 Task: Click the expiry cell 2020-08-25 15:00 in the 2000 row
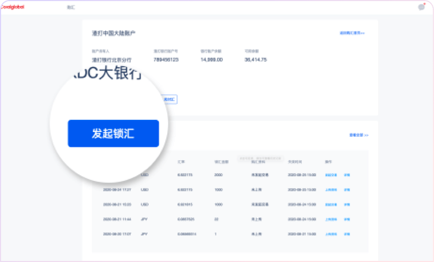302,175
